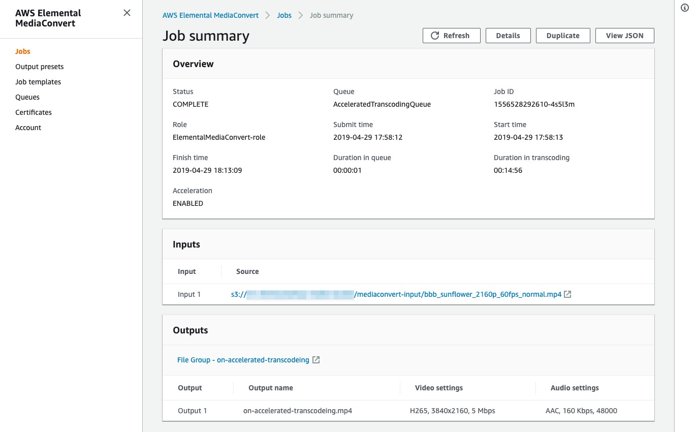Open Certificates in the sidebar
Image resolution: width=695 pixels, height=432 pixels.
tap(34, 112)
